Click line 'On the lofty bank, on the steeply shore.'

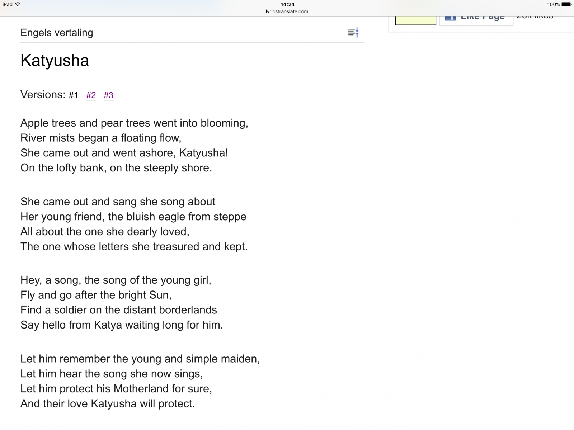[x=116, y=168]
